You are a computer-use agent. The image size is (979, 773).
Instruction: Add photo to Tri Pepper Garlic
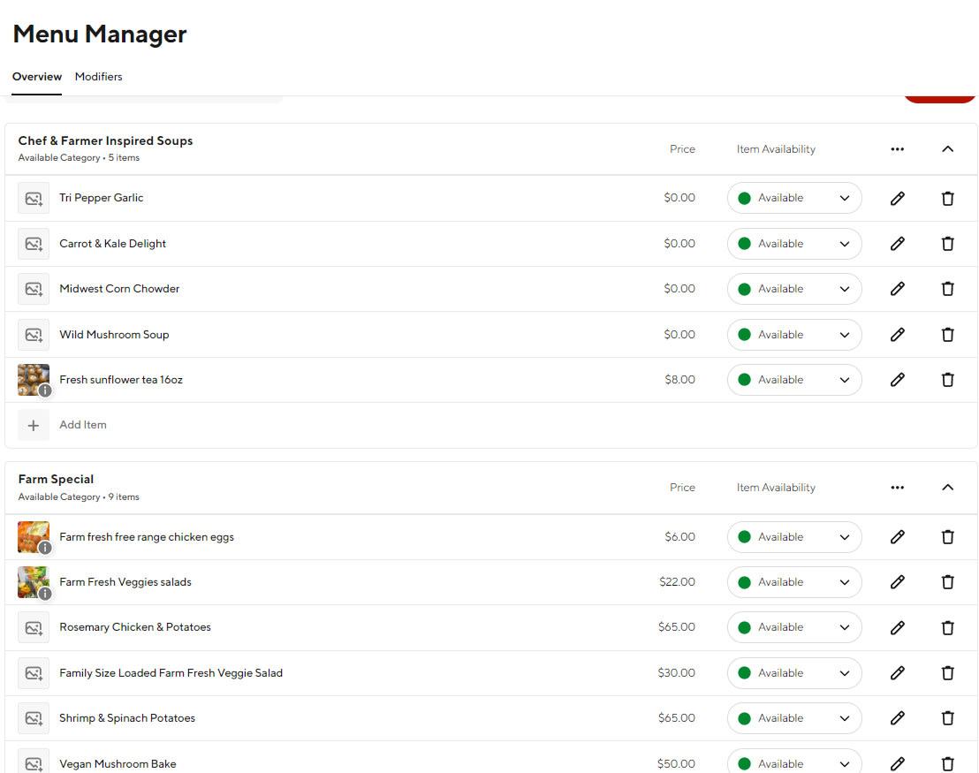(x=34, y=198)
